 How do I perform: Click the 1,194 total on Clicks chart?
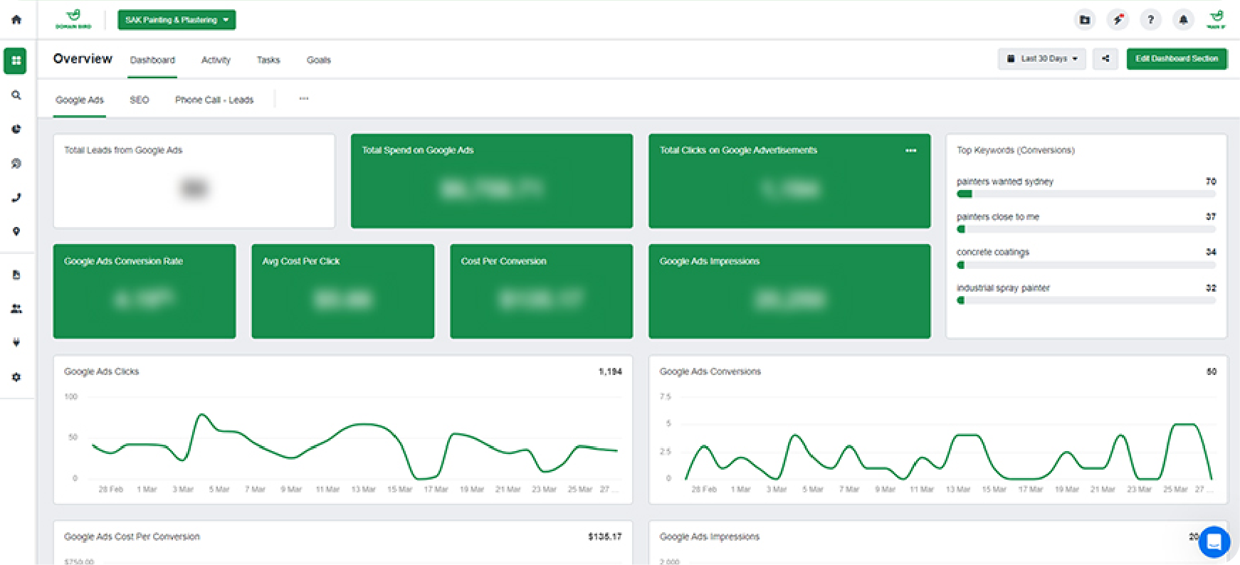pos(610,371)
